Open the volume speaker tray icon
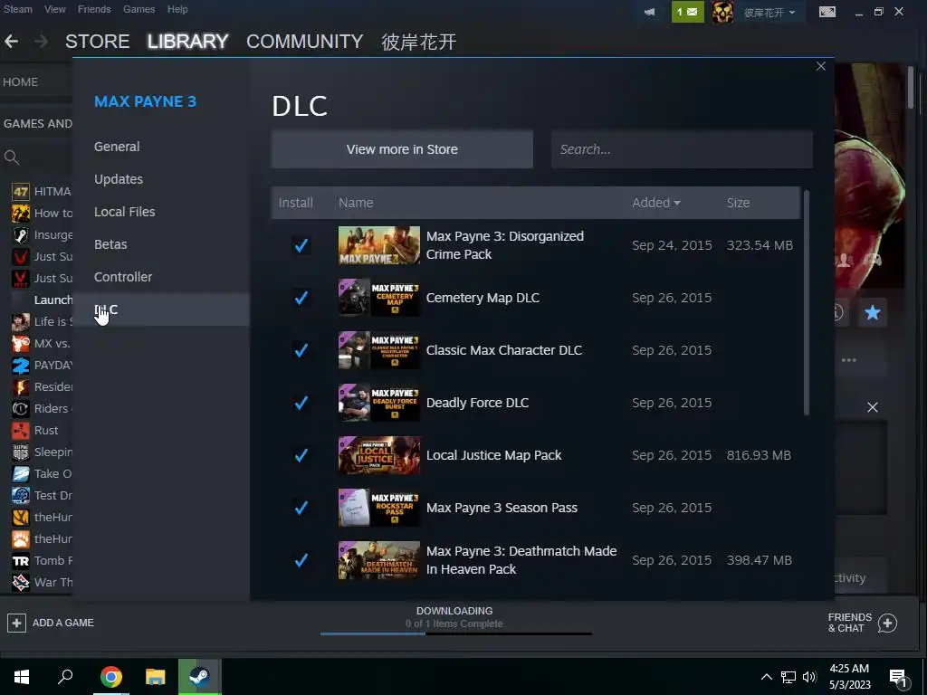Image resolution: width=927 pixels, height=695 pixels. (809, 677)
